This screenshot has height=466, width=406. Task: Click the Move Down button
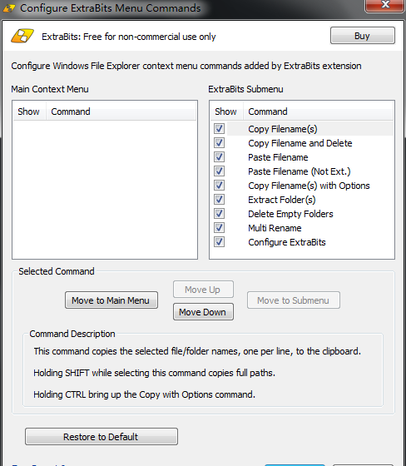point(203,312)
